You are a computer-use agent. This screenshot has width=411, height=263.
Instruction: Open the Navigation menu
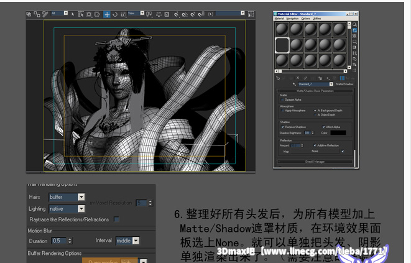[292, 19]
